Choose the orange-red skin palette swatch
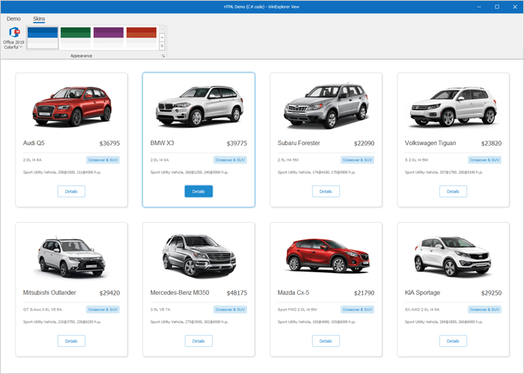This screenshot has height=374, width=524. 141,37
